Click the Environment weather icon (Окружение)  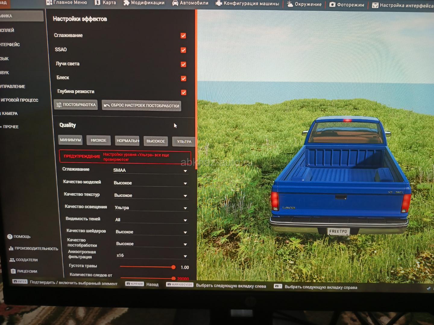click(x=290, y=4)
